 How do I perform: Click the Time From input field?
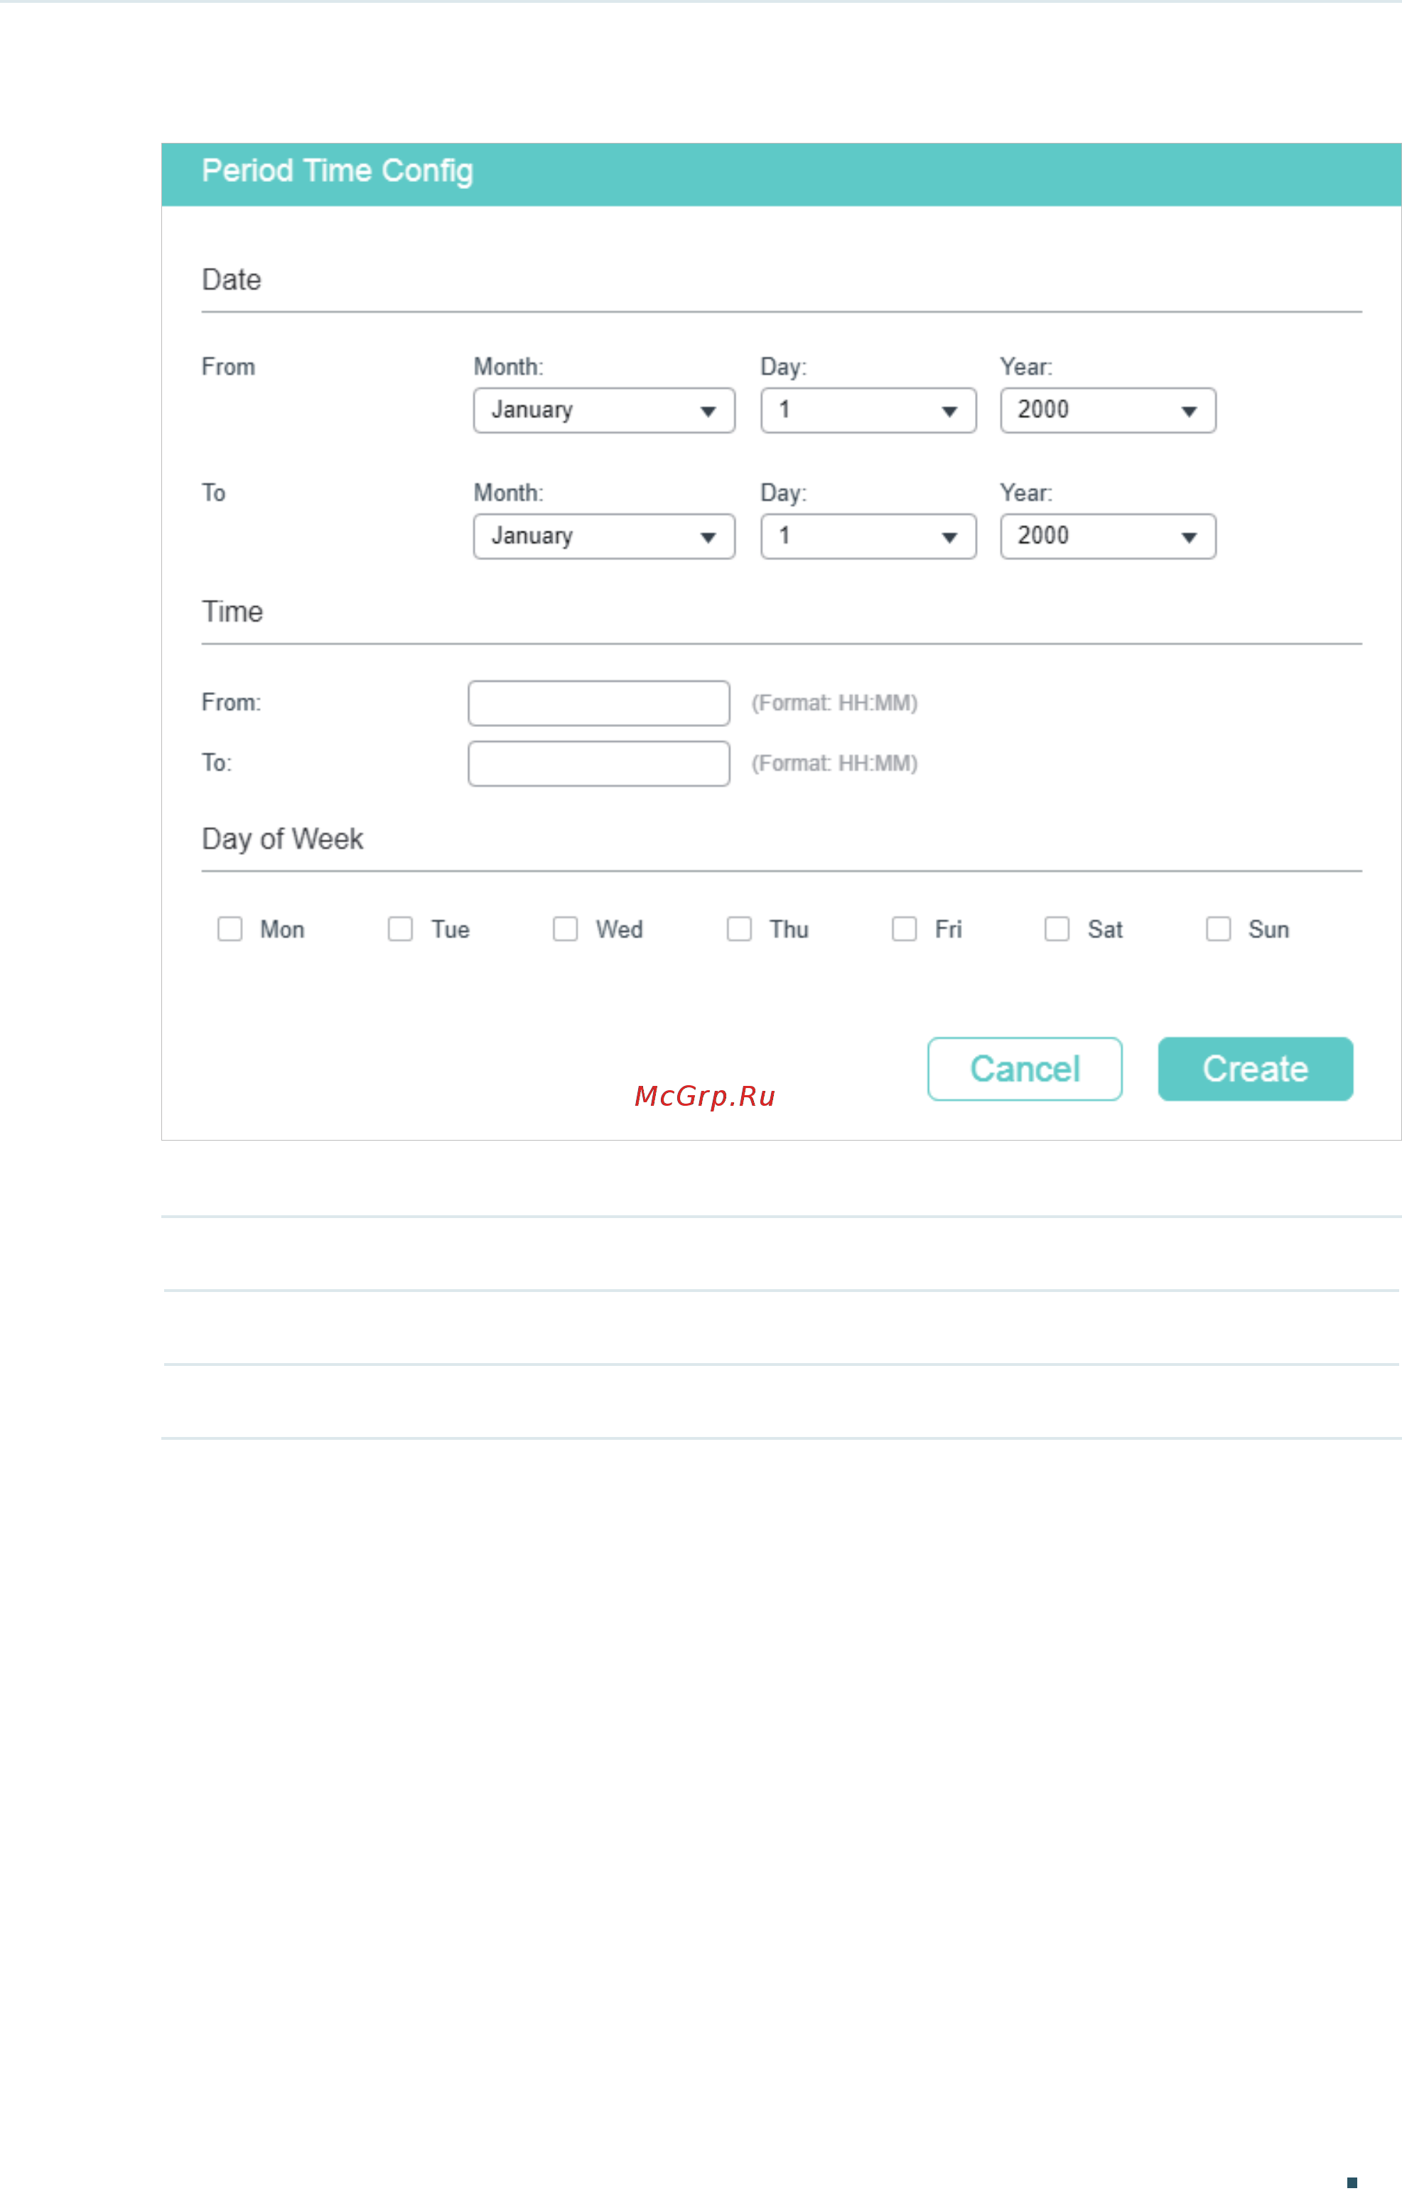(x=599, y=704)
